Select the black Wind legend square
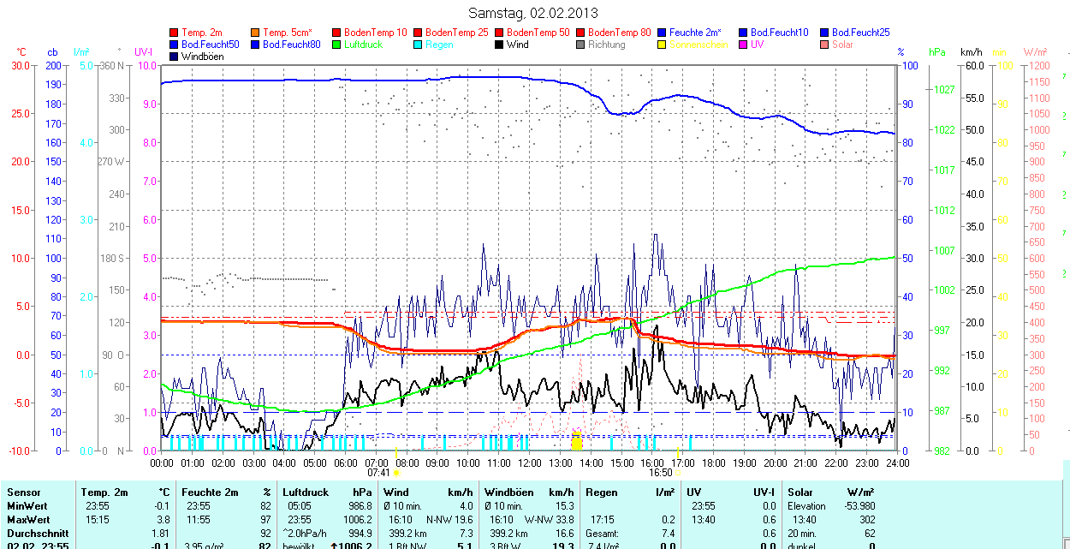Viewport: 1070px width, 549px height. click(499, 45)
